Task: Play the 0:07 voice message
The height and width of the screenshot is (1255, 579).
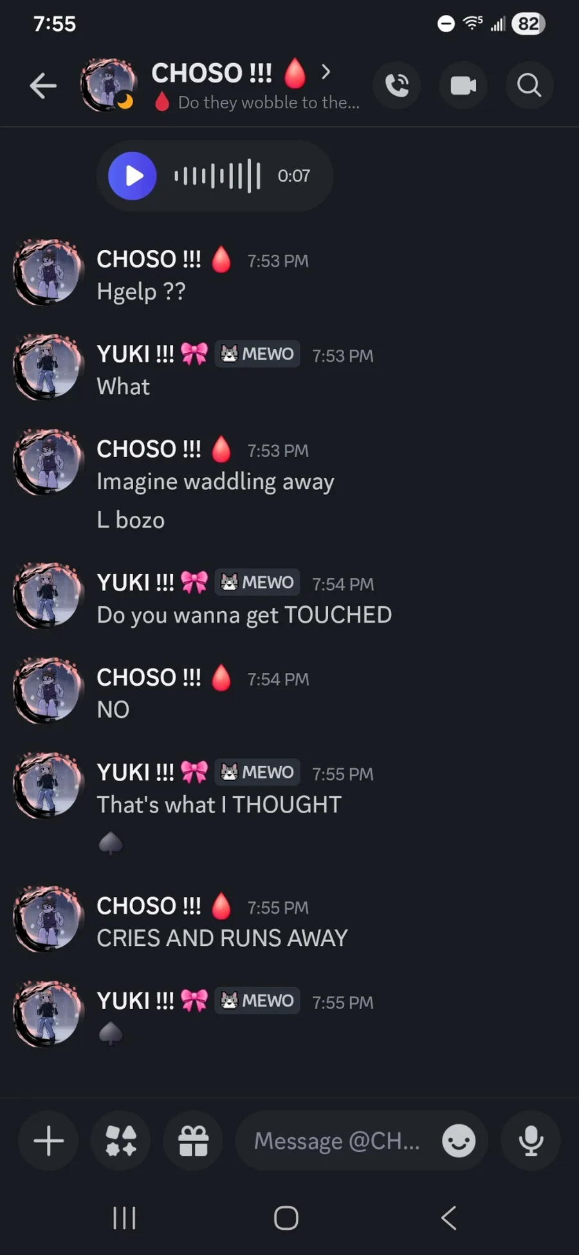Action: tap(133, 176)
